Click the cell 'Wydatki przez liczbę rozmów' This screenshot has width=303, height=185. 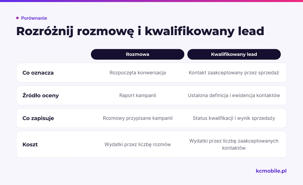(x=138, y=145)
